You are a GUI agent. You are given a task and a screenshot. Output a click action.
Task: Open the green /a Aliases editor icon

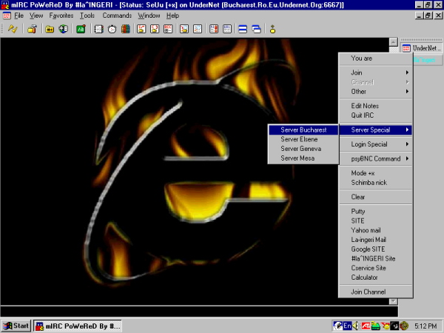click(81, 29)
